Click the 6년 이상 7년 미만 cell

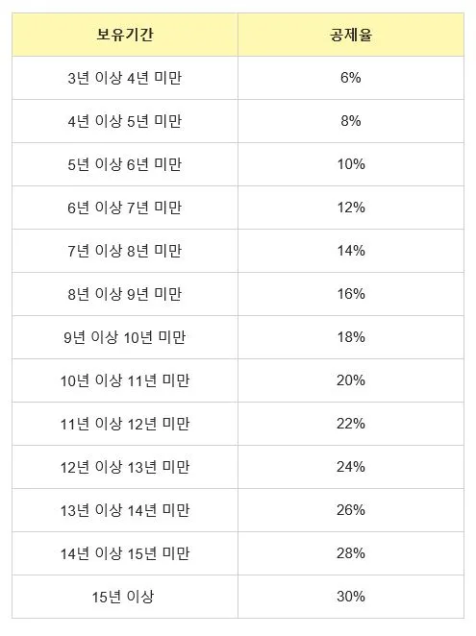125,208
